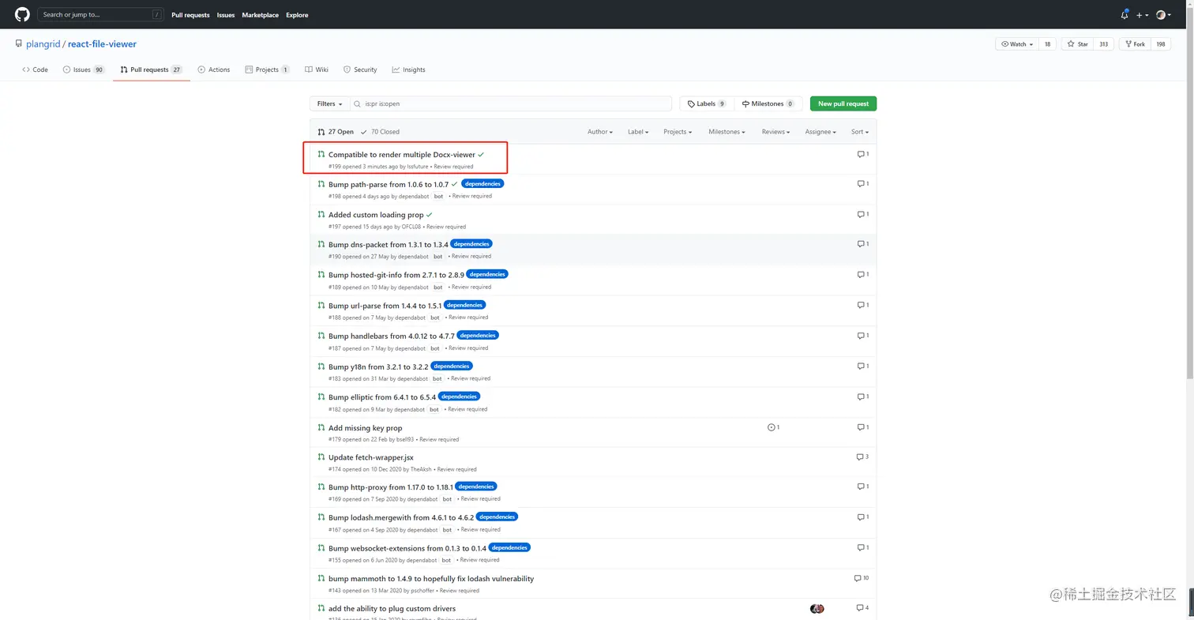Screen dimensions: 1194x620
Task: Click comment icon on Bump http-proxy row
Action: (x=861, y=487)
